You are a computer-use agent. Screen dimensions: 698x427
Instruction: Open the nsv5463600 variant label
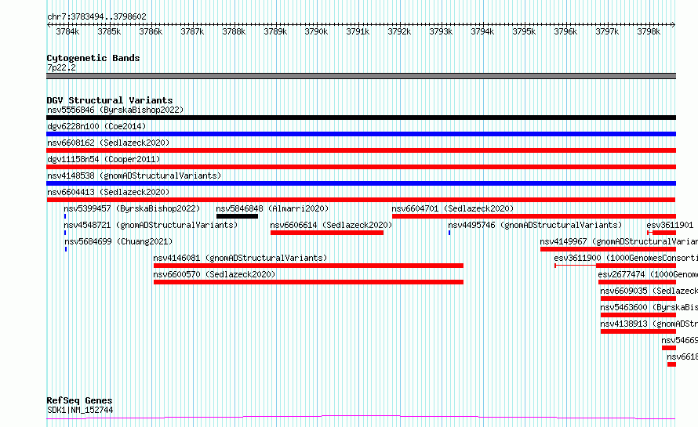[x=649, y=307]
